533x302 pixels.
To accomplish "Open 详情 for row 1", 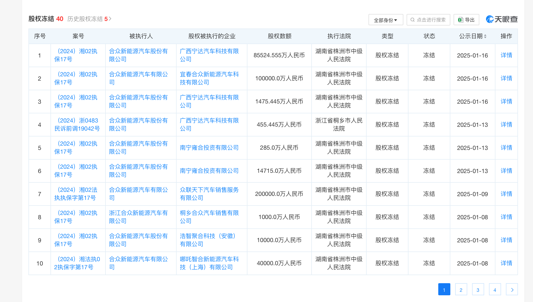I will 506,55.
